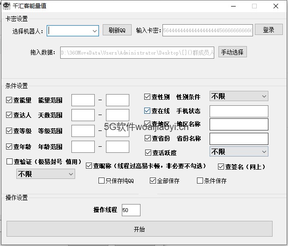Screen dimensions: 288x246
Task: Click the 年龄范围 minimum field
Action: pos(83,147)
